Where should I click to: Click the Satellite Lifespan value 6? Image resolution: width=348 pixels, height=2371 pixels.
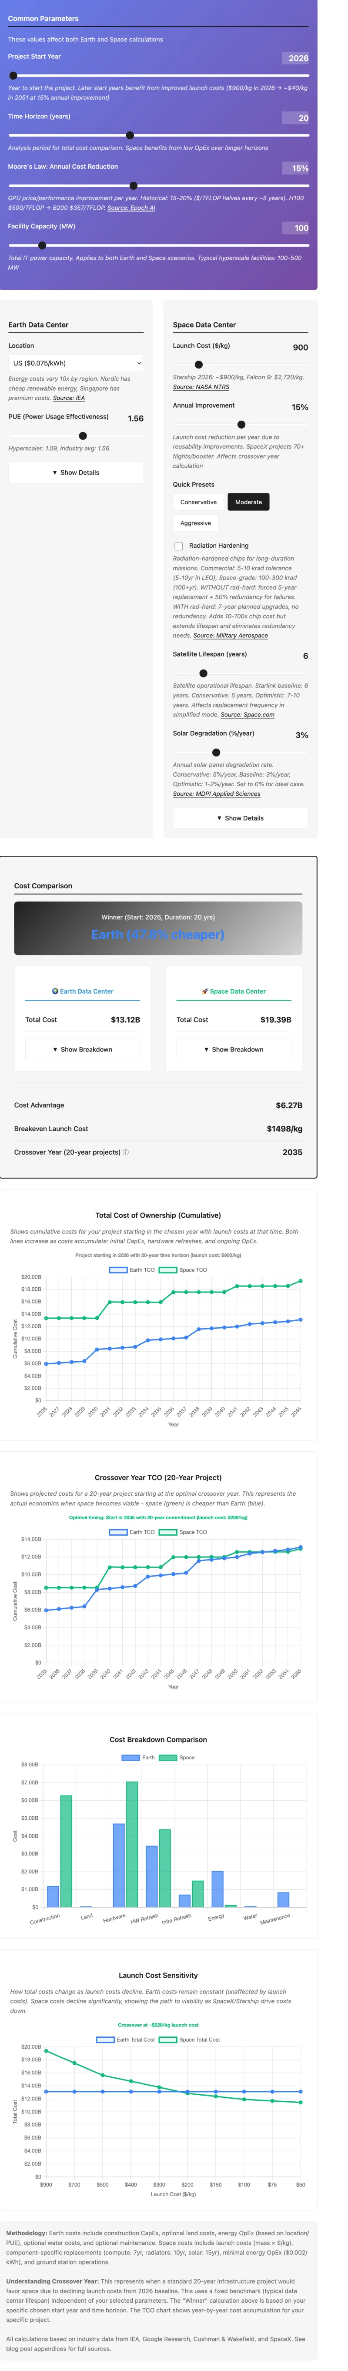point(306,656)
